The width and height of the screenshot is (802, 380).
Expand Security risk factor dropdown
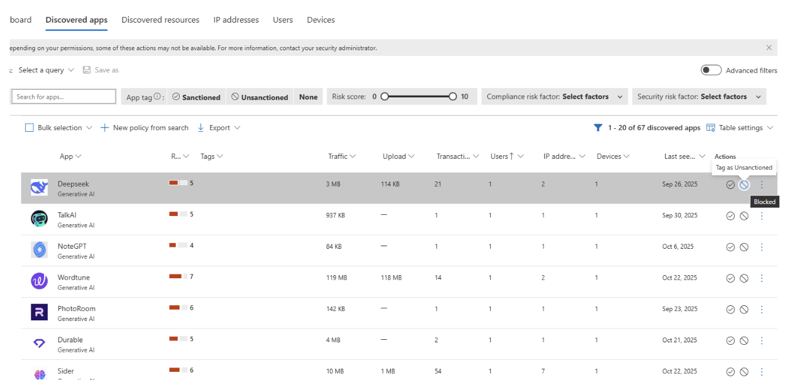point(699,97)
